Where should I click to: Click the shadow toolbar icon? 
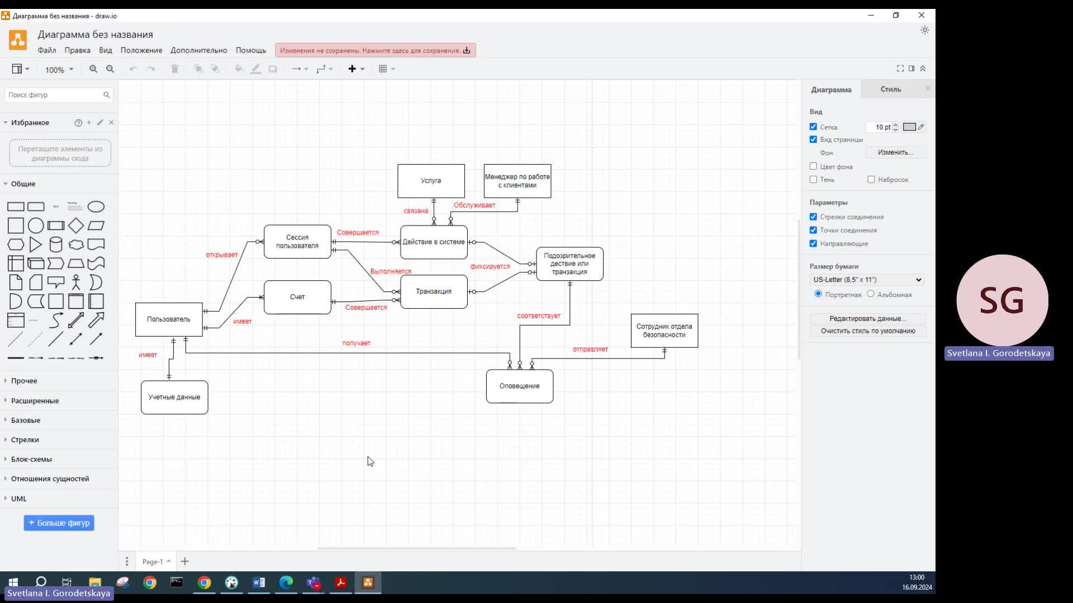(273, 69)
